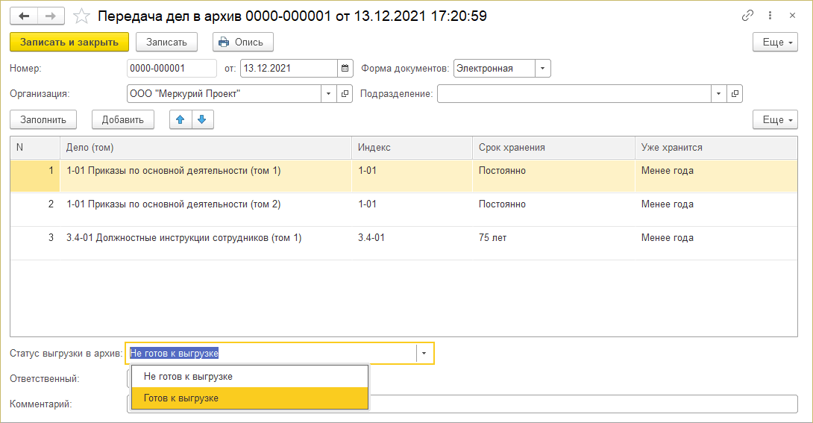The image size is (813, 423).
Task: Open calendar picker for the date field
Action: point(345,69)
